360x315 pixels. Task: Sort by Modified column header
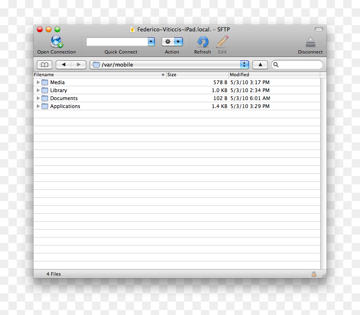[x=274, y=75]
